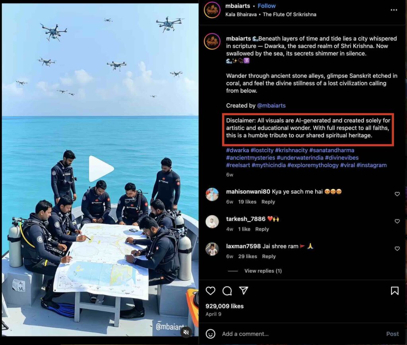Expand View replies (1)
Image resolution: width=407 pixels, height=345 pixels.
[263, 271]
